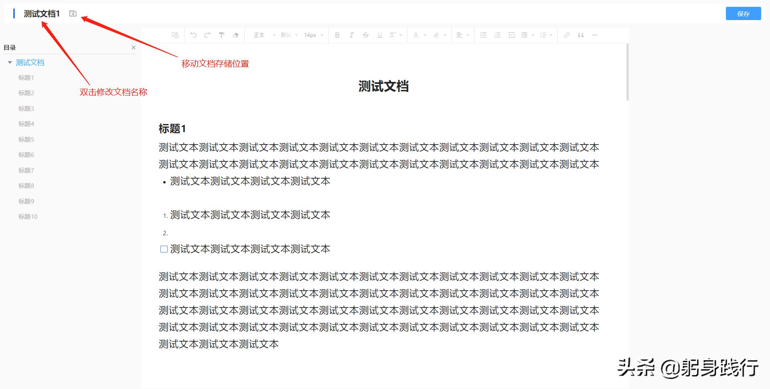Insert a blockquote using the quote icon

pyautogui.click(x=581, y=35)
